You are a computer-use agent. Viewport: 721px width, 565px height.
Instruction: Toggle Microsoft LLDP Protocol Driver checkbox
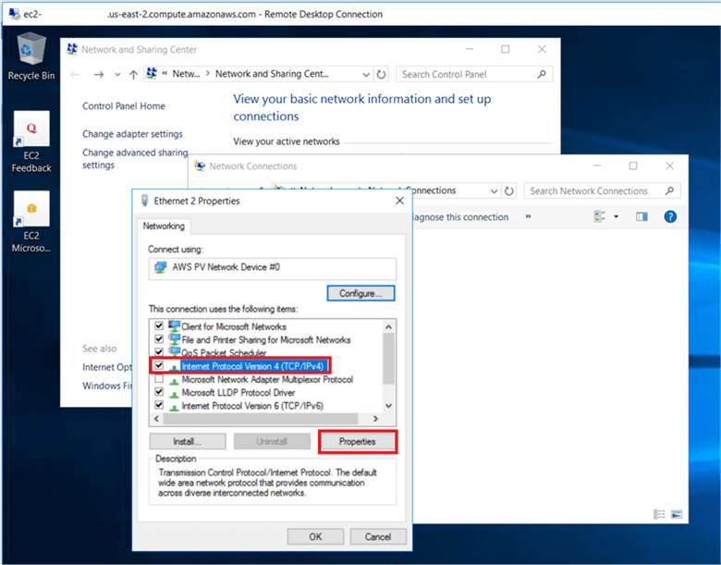tap(159, 392)
